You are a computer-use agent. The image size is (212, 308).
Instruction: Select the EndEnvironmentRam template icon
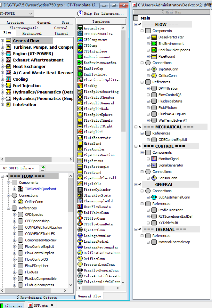click(80, 62)
